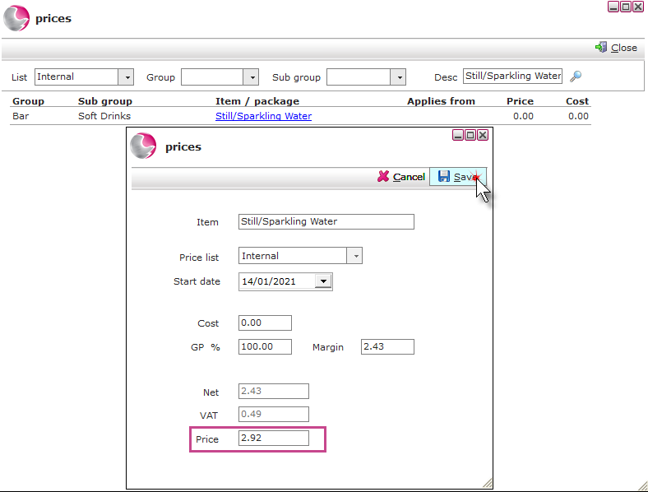Click the Close button in main toolbar
This screenshot has width=648, height=492.
coord(616,48)
